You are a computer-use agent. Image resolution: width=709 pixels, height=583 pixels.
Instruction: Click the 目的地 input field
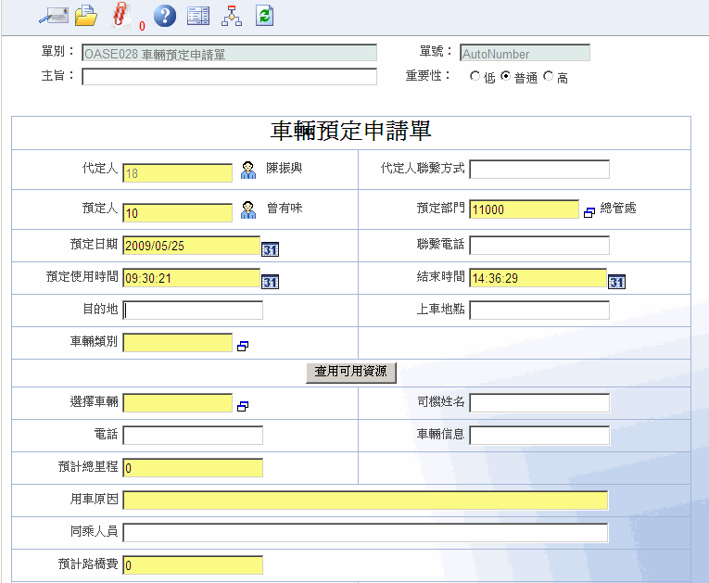pos(193,311)
